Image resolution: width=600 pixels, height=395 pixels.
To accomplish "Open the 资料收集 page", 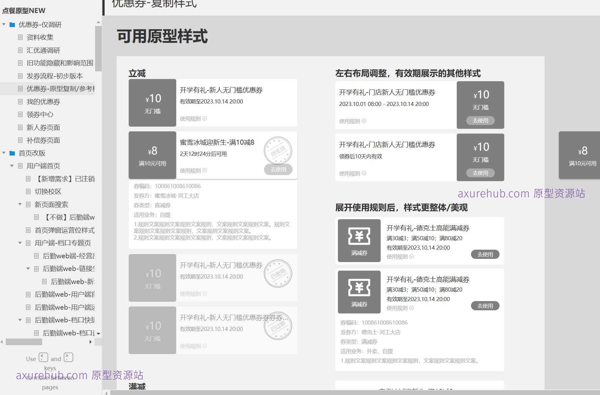I will 40,37.
